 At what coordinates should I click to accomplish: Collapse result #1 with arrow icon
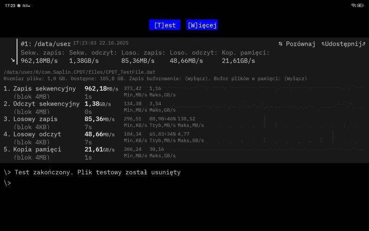click(13, 60)
